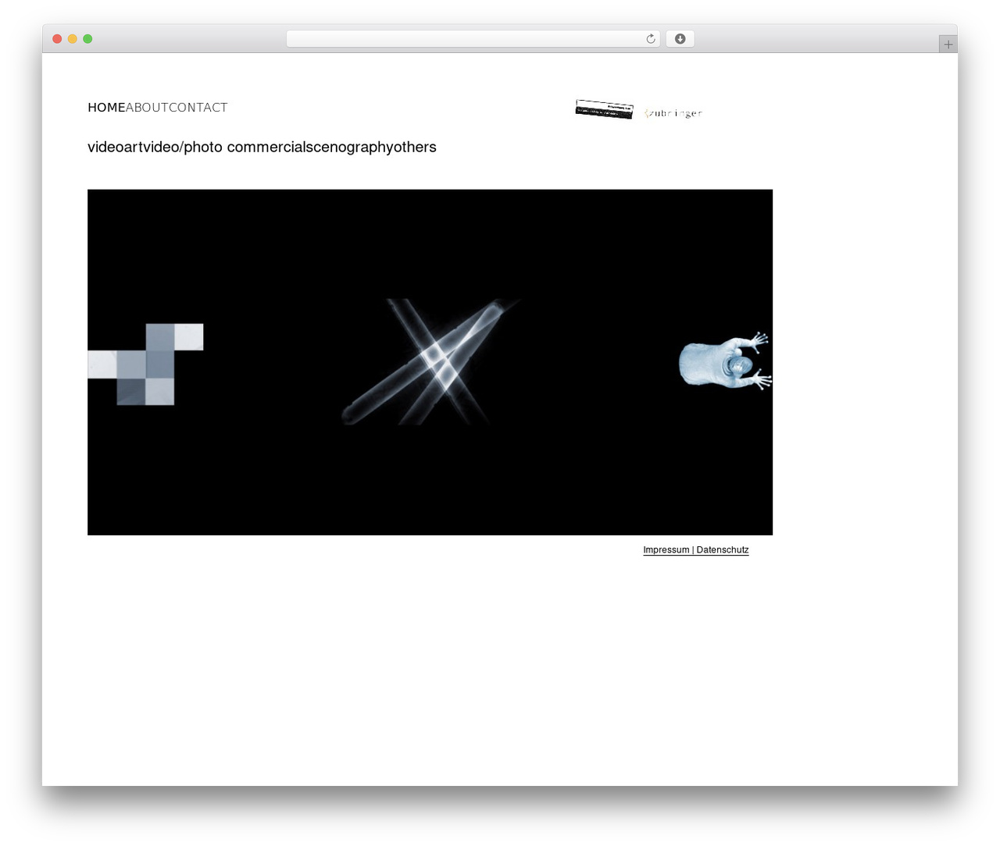Open the crossed light beams thumbnail
Viewport: 1000px width, 846px height.
pos(430,361)
